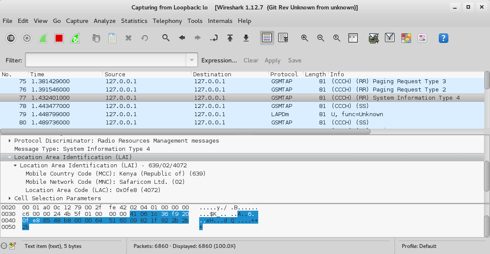
Task: Open the Capture menu
Action: pos(77,21)
